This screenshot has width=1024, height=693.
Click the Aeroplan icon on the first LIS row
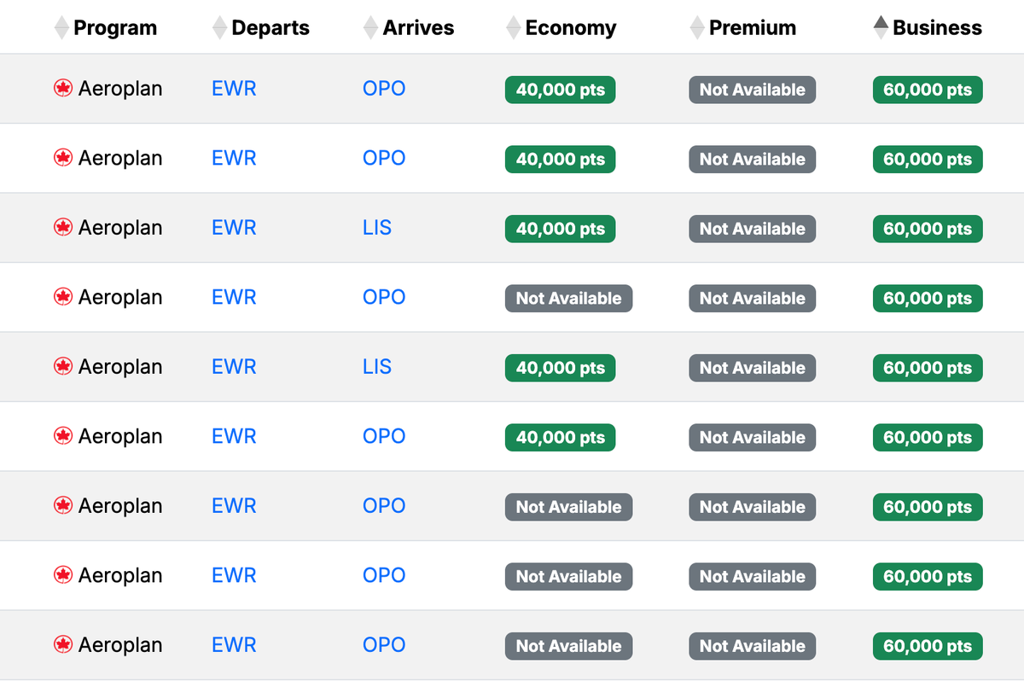tap(63, 227)
